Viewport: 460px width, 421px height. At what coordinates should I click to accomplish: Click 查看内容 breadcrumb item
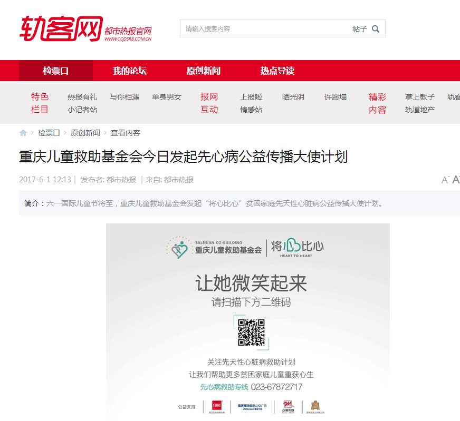click(x=126, y=133)
